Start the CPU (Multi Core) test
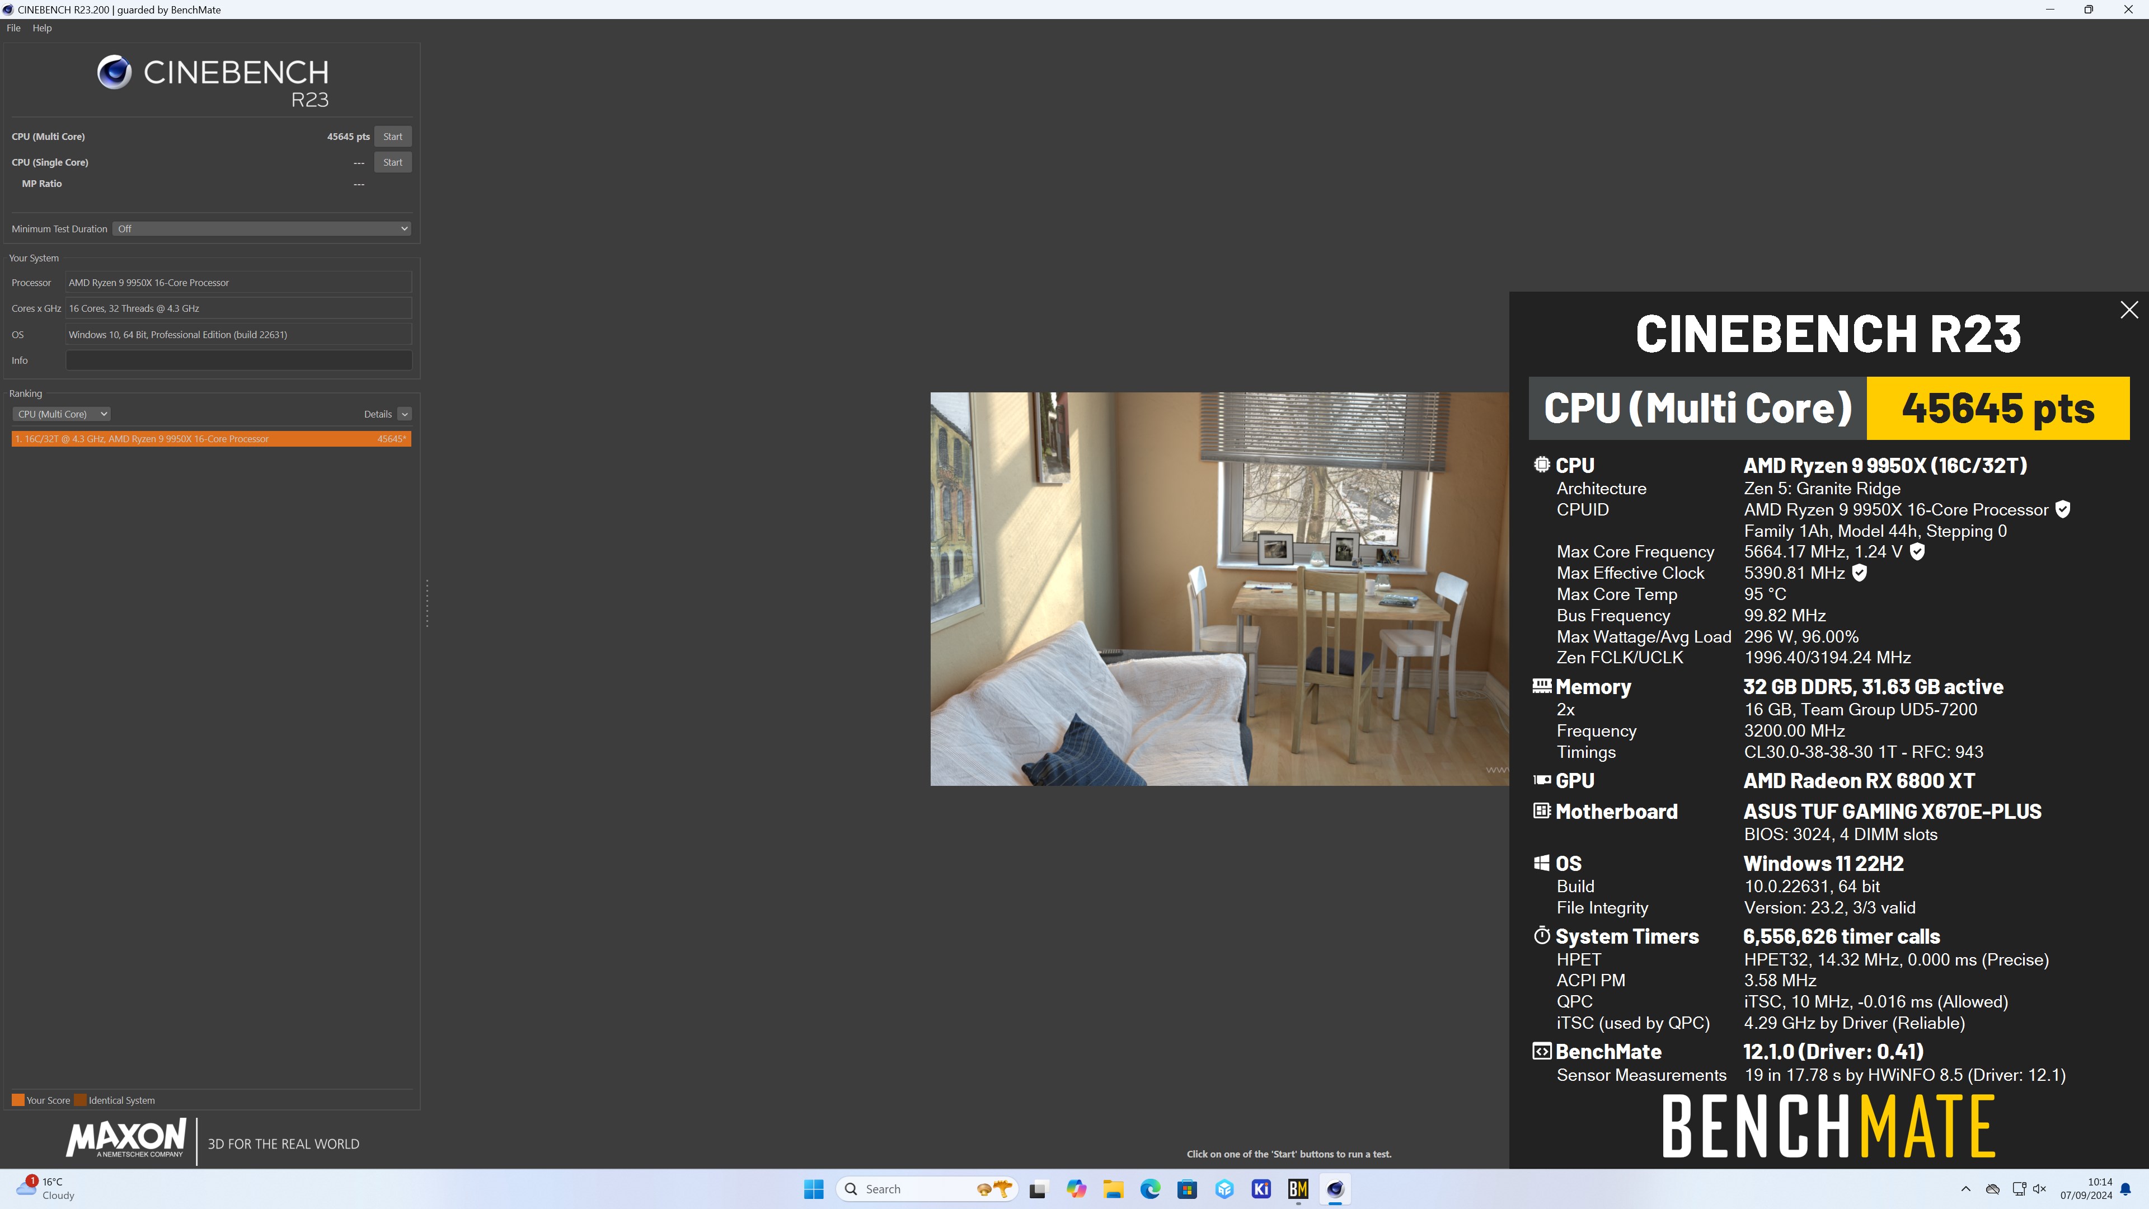The width and height of the screenshot is (2149, 1209). [392, 136]
